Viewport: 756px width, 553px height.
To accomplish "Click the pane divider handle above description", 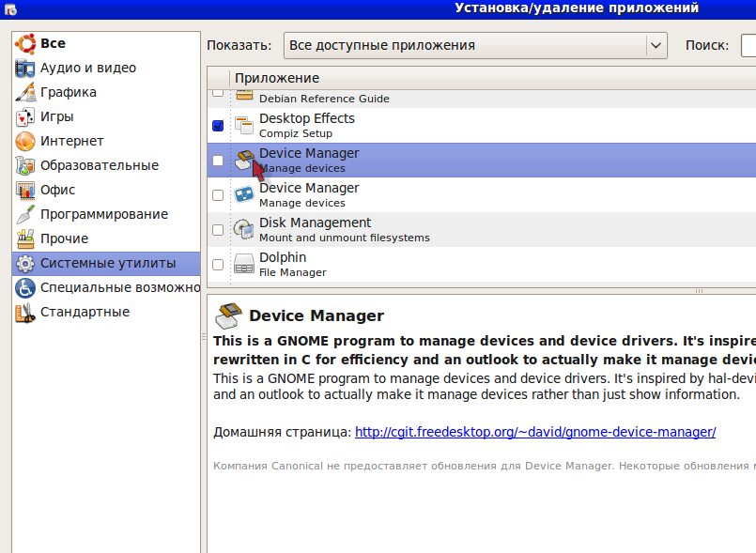I will point(699,291).
